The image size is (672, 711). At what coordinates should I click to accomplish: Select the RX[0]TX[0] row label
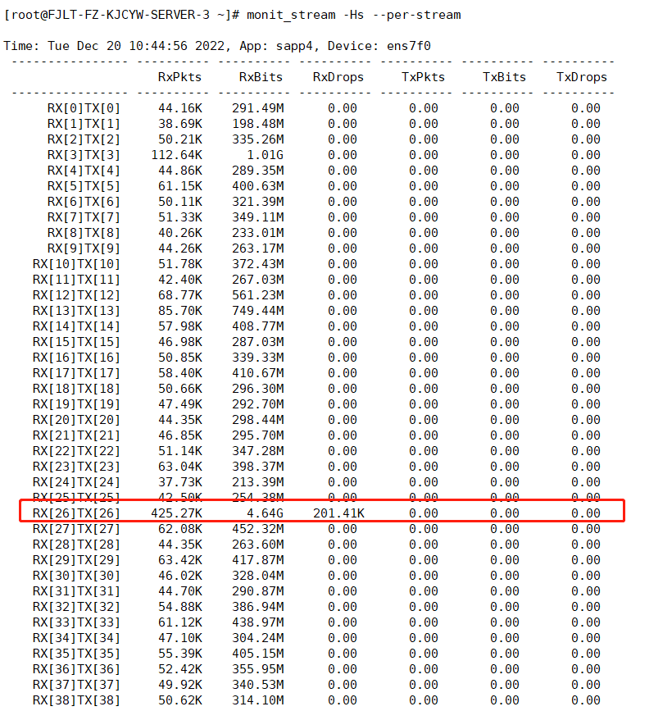point(84,108)
